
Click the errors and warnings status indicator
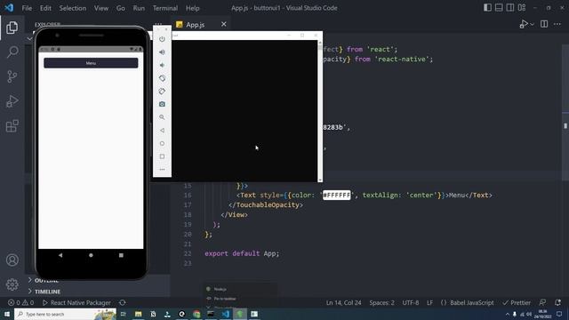coord(21,302)
